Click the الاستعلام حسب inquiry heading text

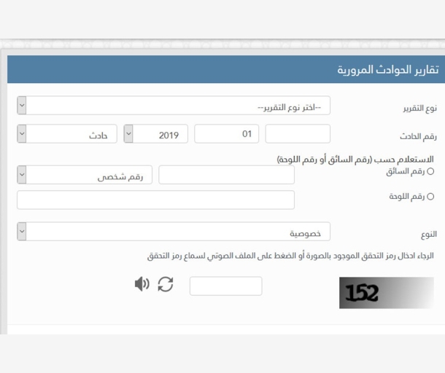(x=355, y=160)
